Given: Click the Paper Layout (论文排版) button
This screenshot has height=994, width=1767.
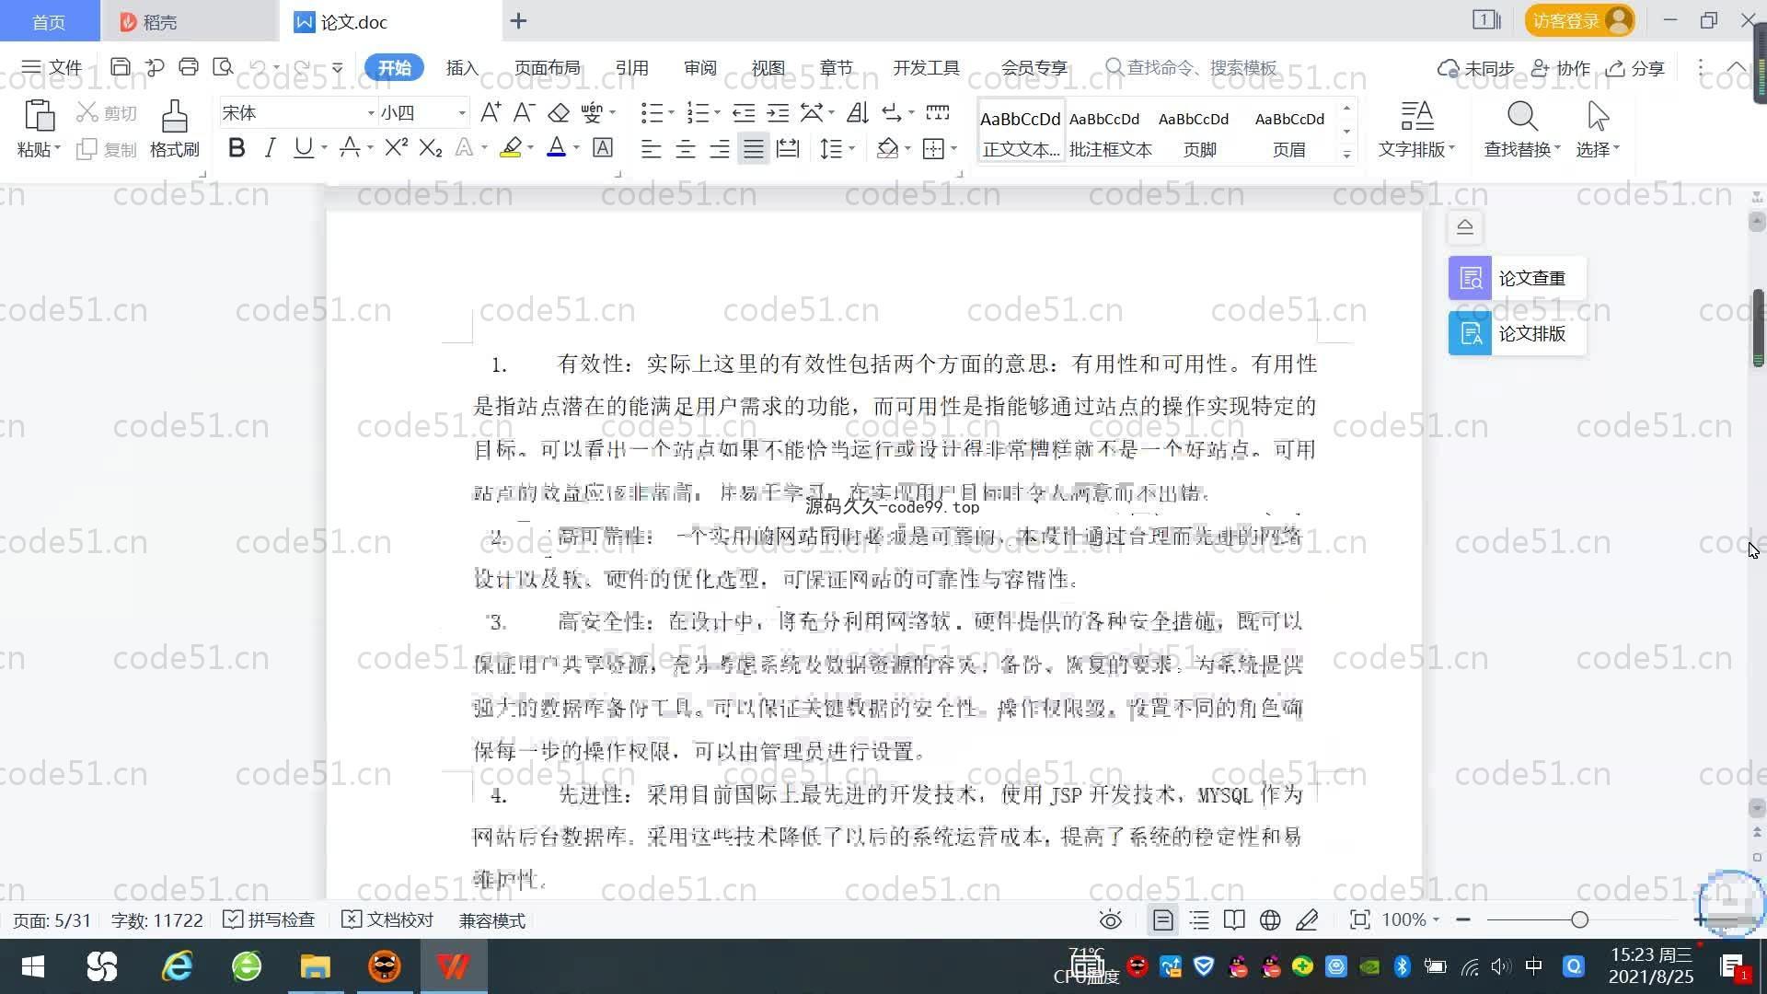Looking at the screenshot, I should (x=1517, y=333).
